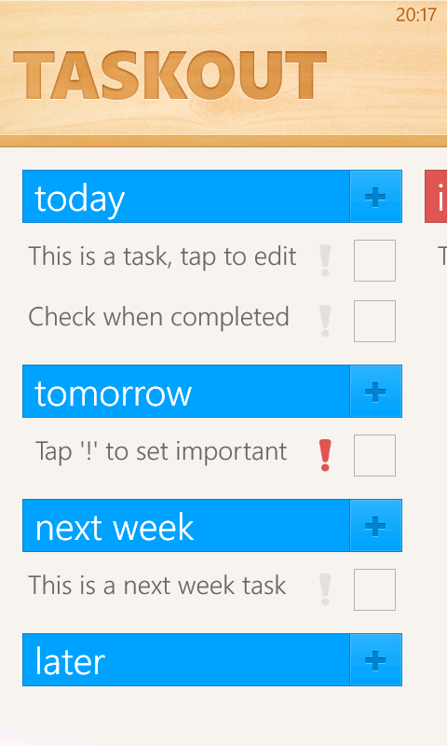Add a new task to next week
This screenshot has height=746, width=447.
[375, 525]
